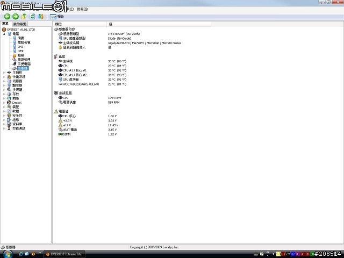Image resolution: width=344 pixels, height=258 pixels.
Task: Expand the 伺服器 (Server) tree node
Action: click(4, 81)
